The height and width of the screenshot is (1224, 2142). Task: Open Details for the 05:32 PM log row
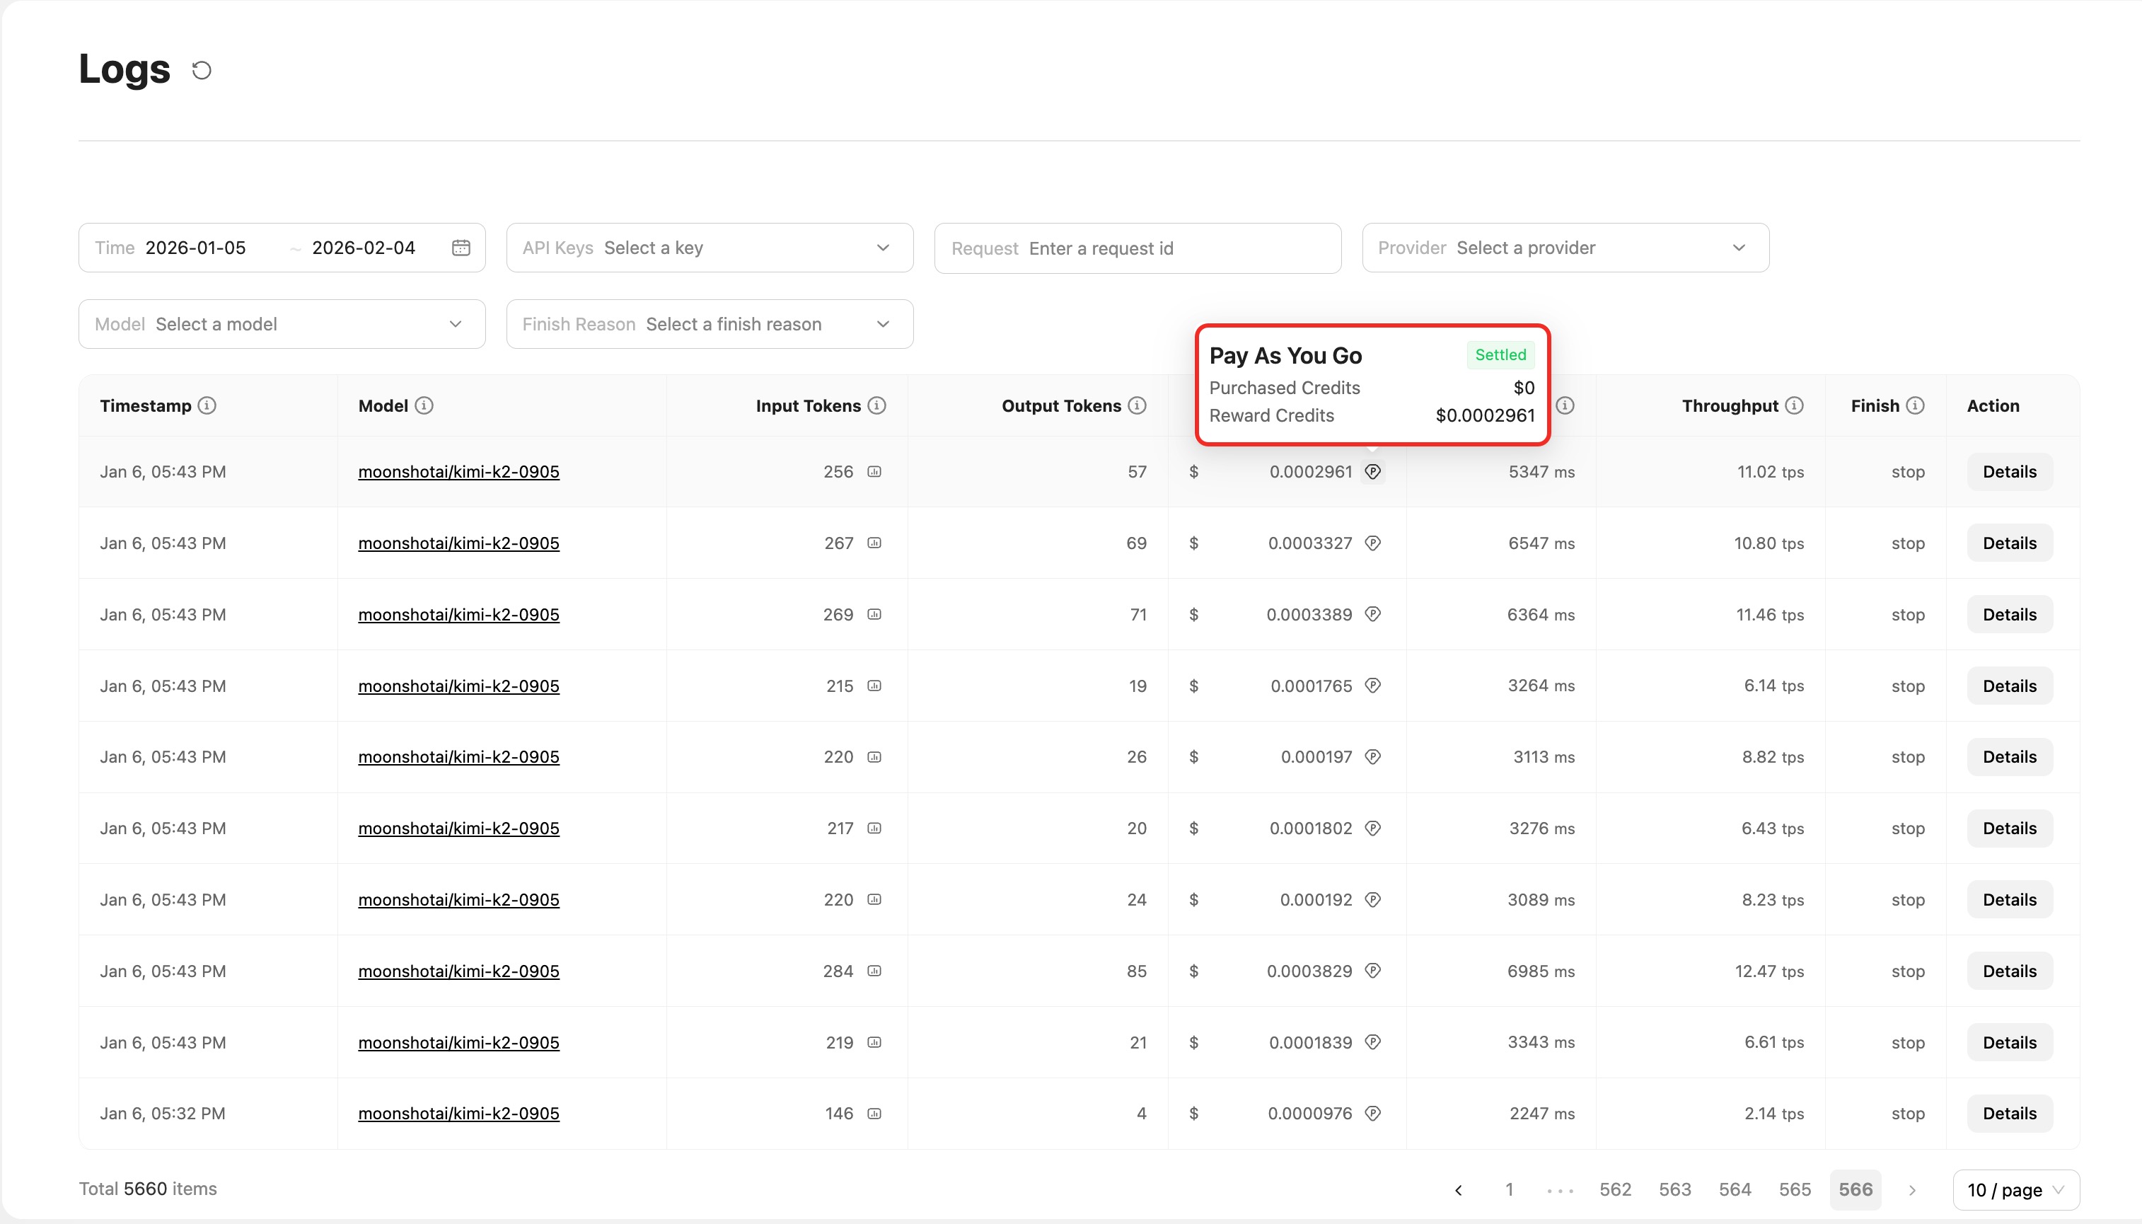(2008, 1114)
